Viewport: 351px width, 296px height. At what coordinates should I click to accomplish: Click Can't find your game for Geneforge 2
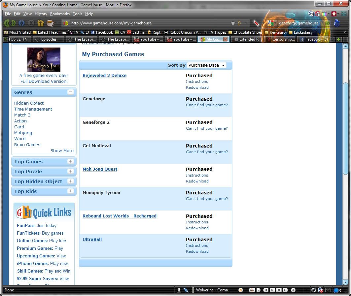(207, 128)
